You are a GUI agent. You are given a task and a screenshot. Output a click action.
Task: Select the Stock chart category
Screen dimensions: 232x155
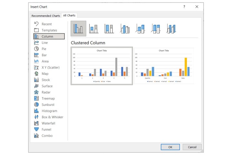[x=49, y=80]
